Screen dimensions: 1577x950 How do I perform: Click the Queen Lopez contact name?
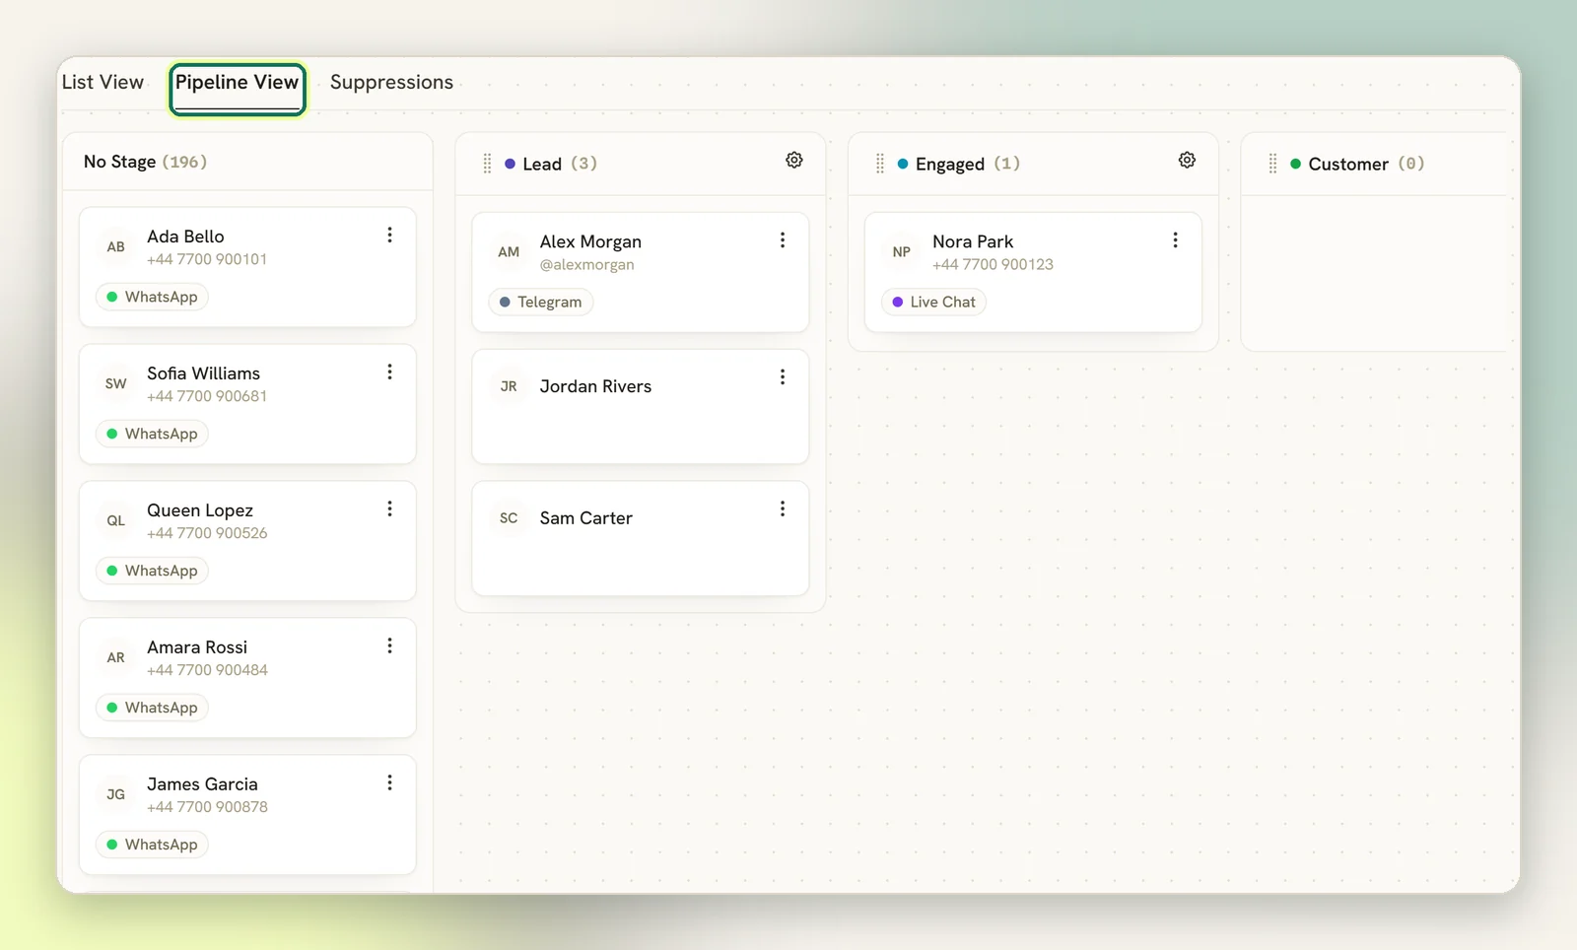200,510
